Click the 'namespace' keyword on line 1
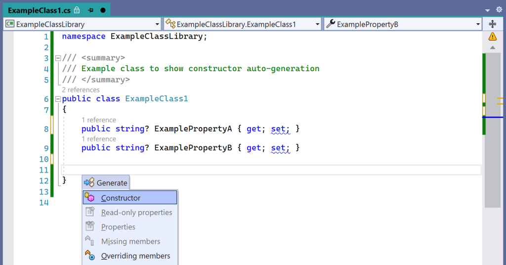 tap(84, 37)
